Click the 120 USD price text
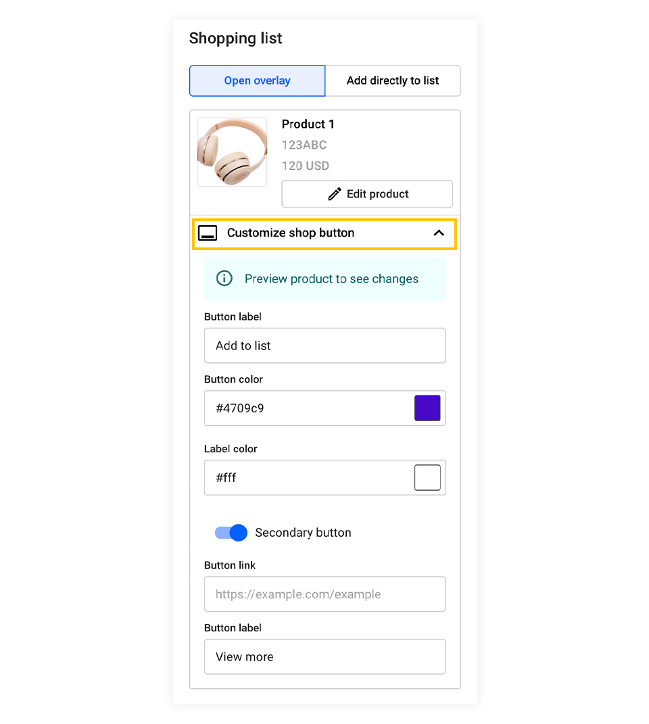 pyautogui.click(x=305, y=166)
